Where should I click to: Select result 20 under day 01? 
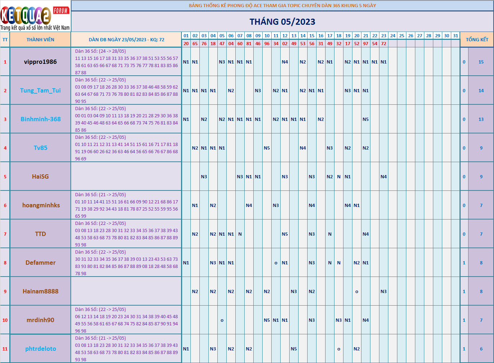(x=186, y=43)
